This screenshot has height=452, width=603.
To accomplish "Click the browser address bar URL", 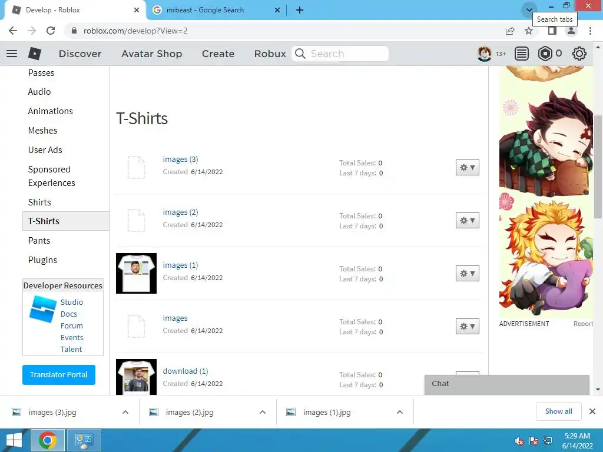I will click(135, 31).
